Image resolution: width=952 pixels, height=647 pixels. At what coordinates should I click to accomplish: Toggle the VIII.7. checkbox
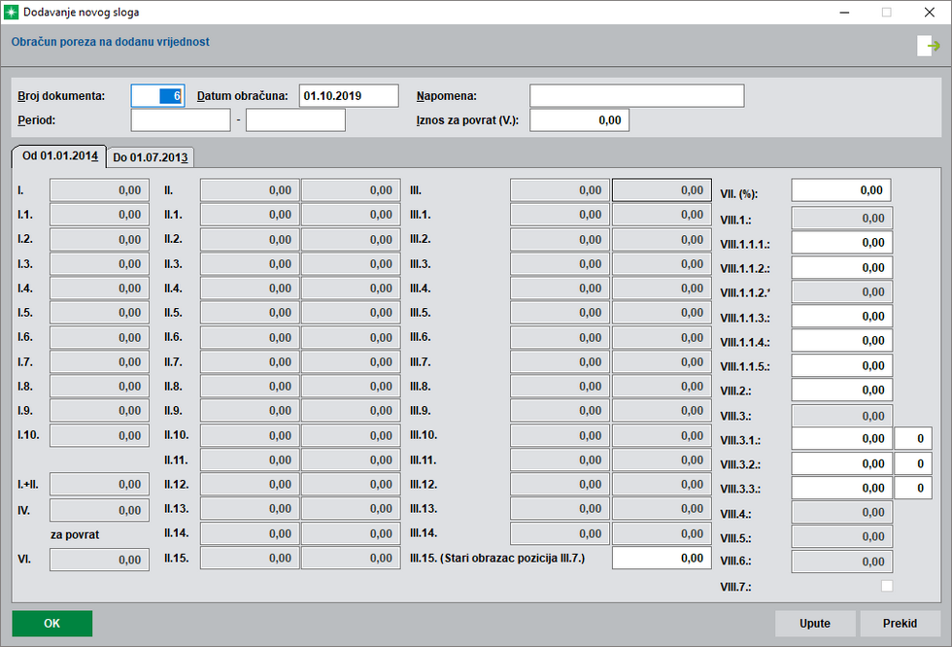(886, 586)
